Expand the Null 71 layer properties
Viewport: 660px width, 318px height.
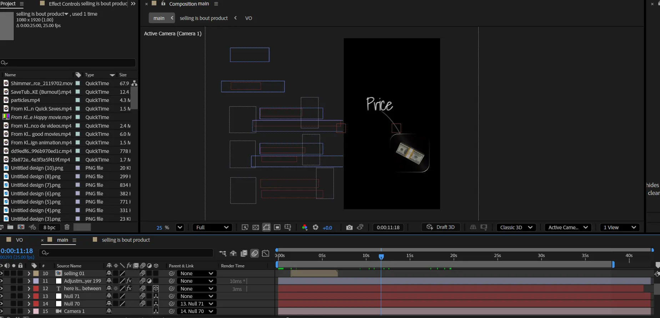tap(29, 296)
